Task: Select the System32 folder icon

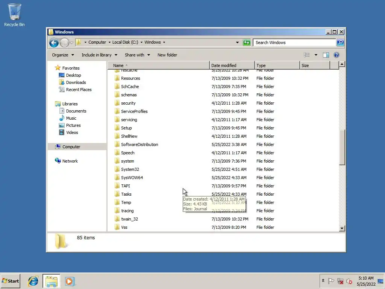Action: tap(117, 169)
